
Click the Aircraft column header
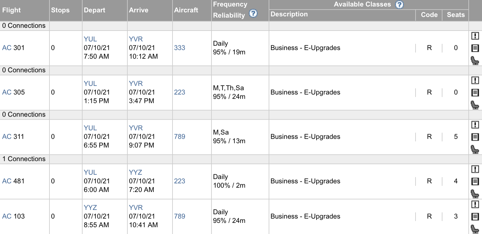(186, 10)
